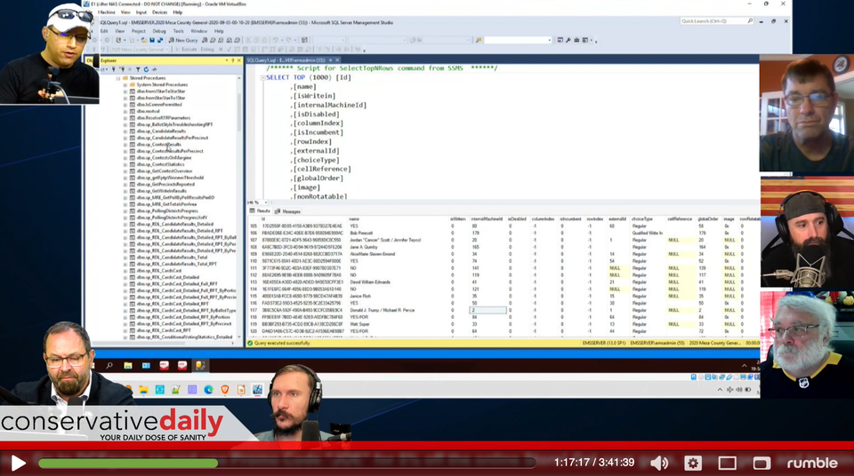
Task: Collapse the SELECT statement outline
Action: pos(263,78)
